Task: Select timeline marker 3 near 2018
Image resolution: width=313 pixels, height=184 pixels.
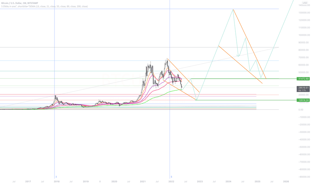Action: tap(56, 177)
